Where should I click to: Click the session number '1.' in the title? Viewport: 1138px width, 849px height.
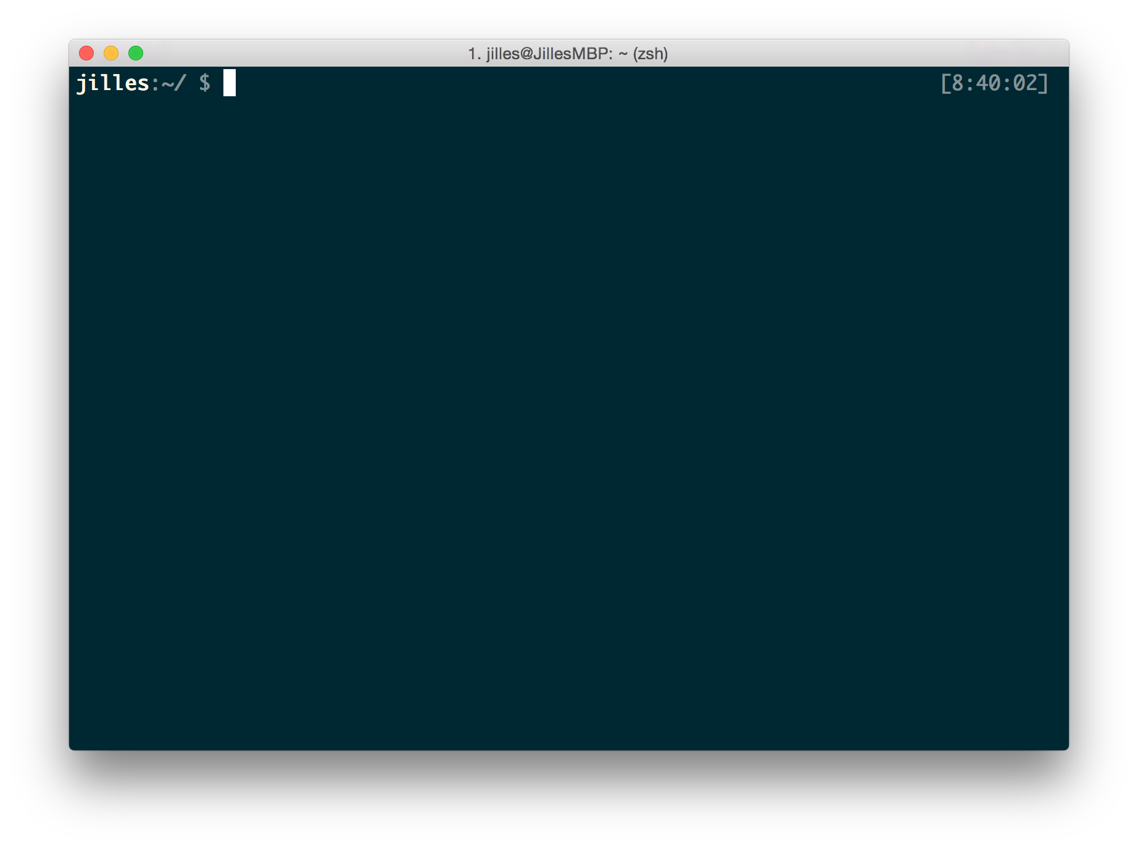pos(474,54)
